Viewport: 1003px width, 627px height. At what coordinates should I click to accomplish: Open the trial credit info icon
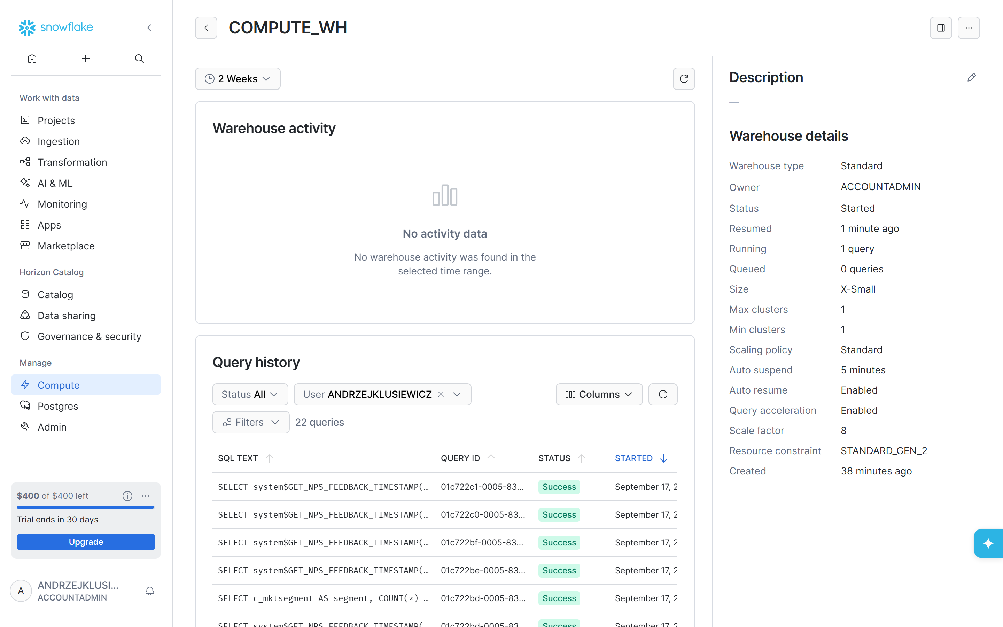point(127,496)
